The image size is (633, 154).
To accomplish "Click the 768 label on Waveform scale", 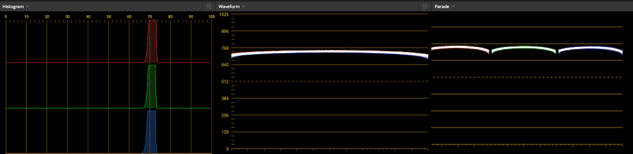I will 225,48.
